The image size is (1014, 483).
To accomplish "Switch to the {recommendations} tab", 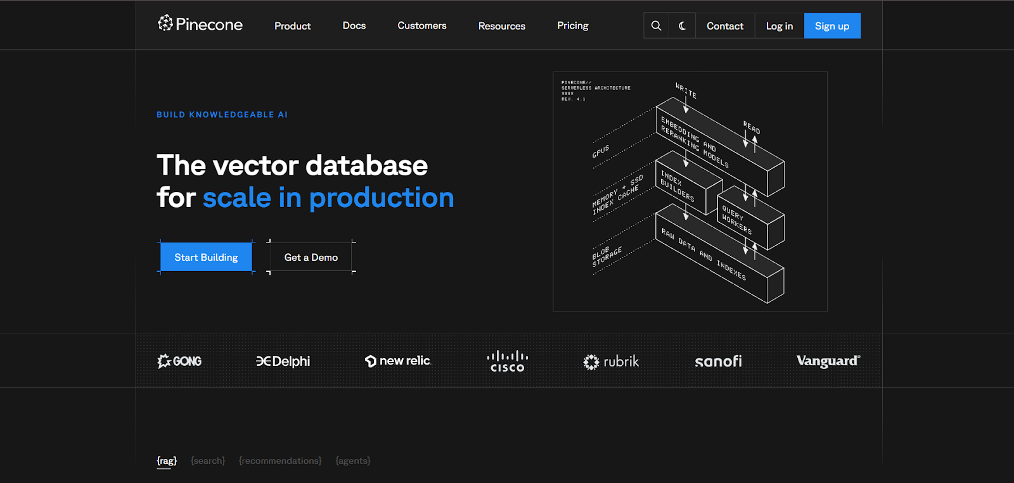I will [280, 461].
